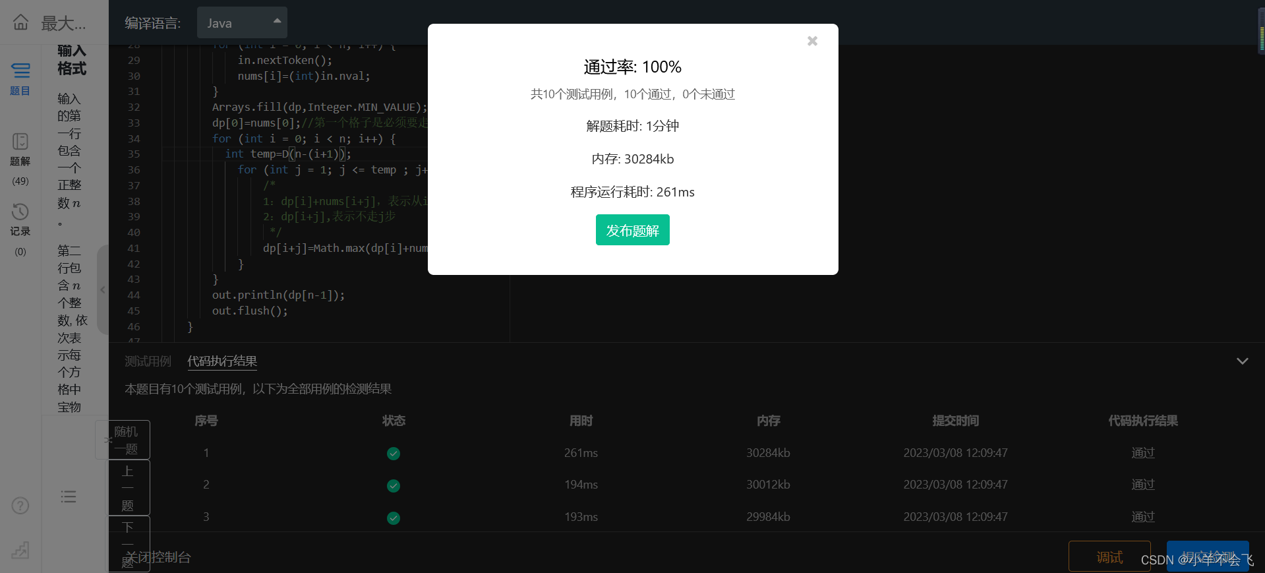Click 29984kb memory cell
Screen dimensions: 1265x573
(768, 517)
